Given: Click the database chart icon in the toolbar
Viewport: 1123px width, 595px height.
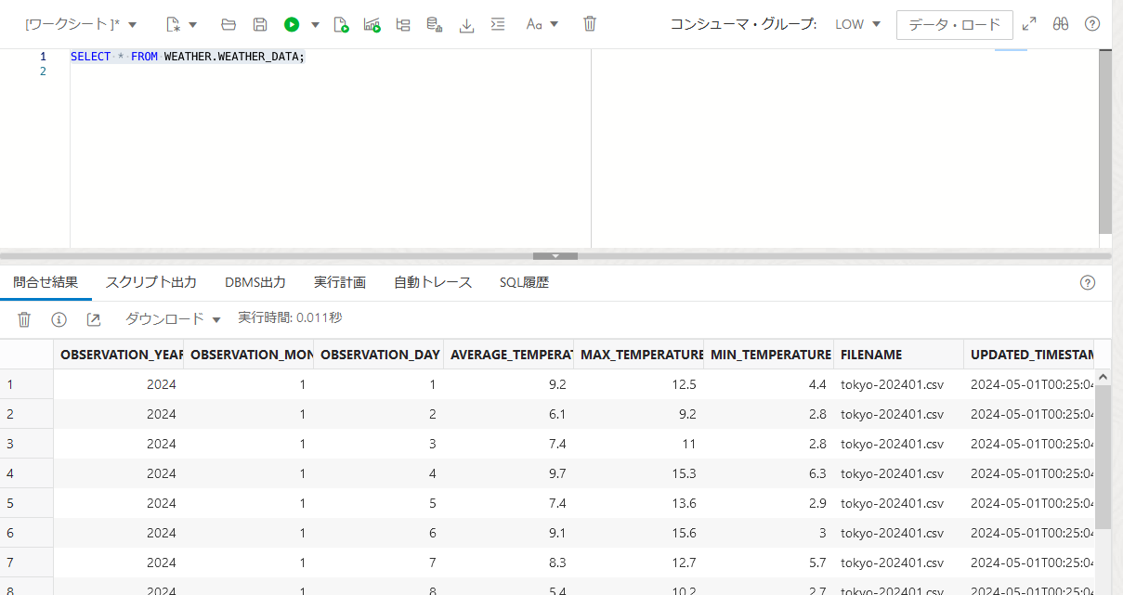Looking at the screenshot, I should click(435, 25).
